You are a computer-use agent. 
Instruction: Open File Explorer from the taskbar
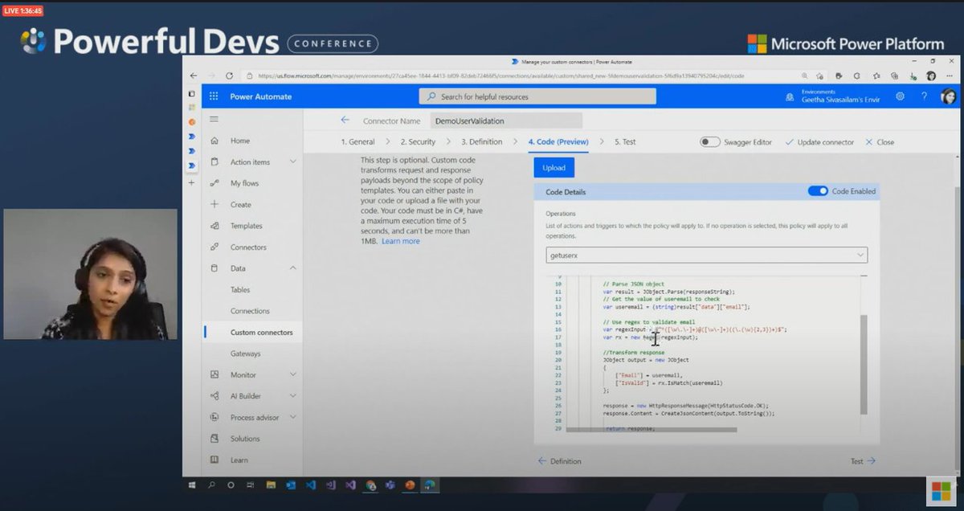pyautogui.click(x=271, y=485)
